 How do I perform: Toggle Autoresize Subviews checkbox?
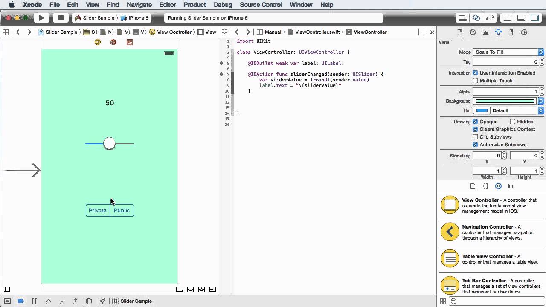click(x=475, y=145)
